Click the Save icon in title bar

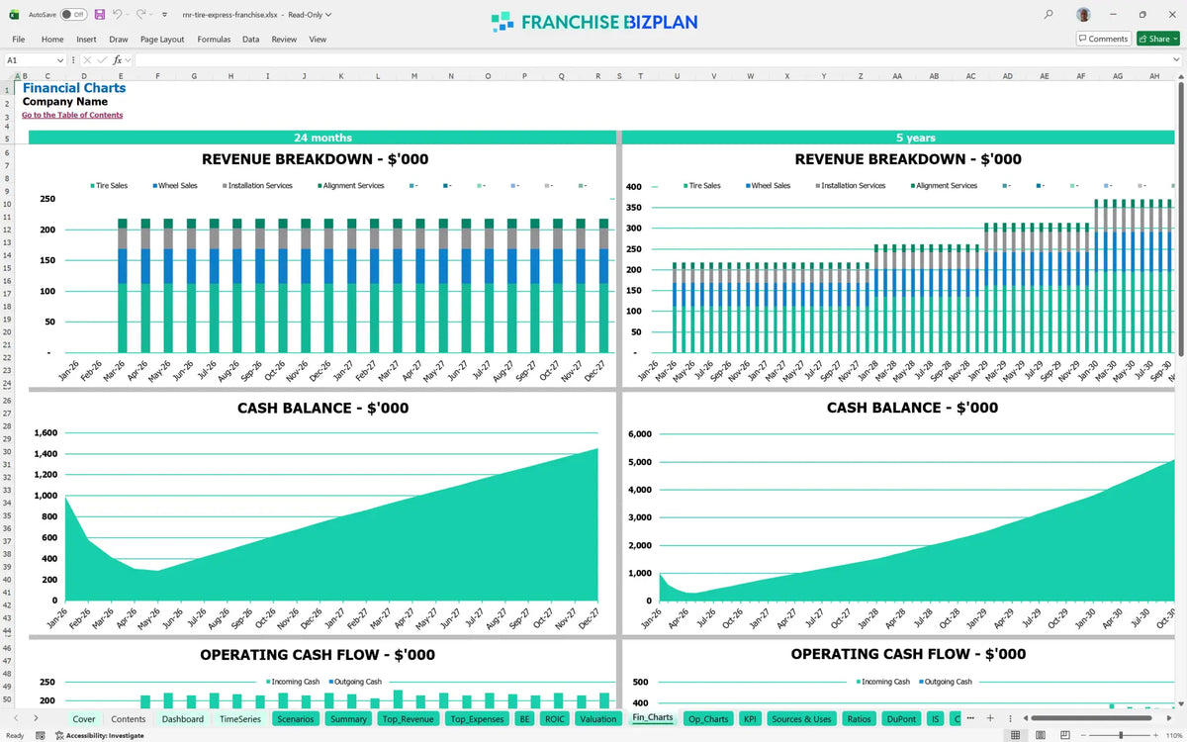[x=99, y=15]
